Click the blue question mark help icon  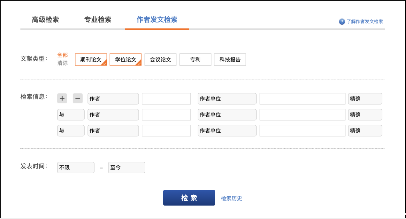(x=342, y=21)
